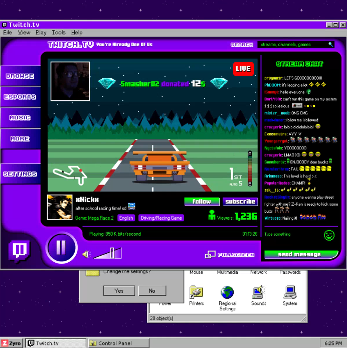Open the Settings section in sidebar
The width and height of the screenshot is (347, 348).
click(20, 174)
